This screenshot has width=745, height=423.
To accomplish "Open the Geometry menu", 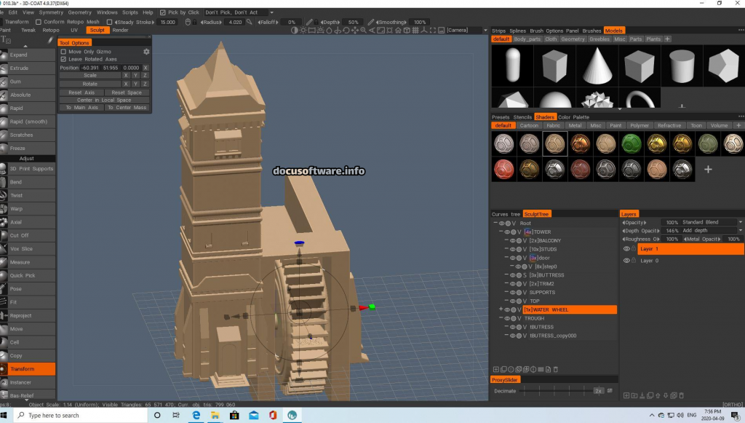I will (x=79, y=12).
